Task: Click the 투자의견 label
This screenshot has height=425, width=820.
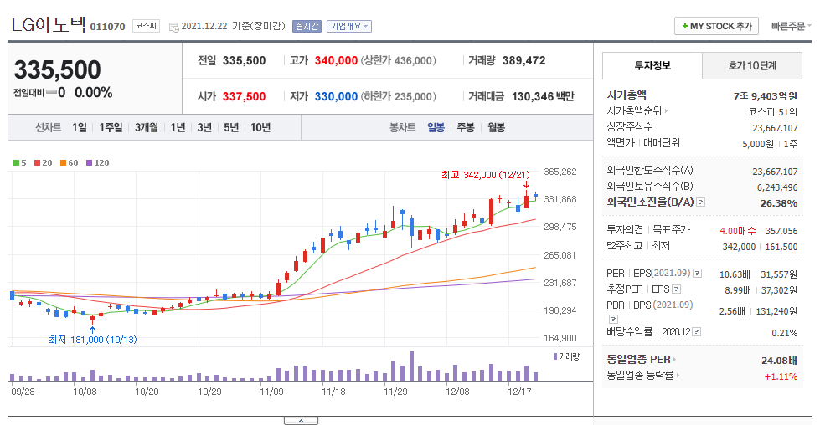Action: coord(625,230)
